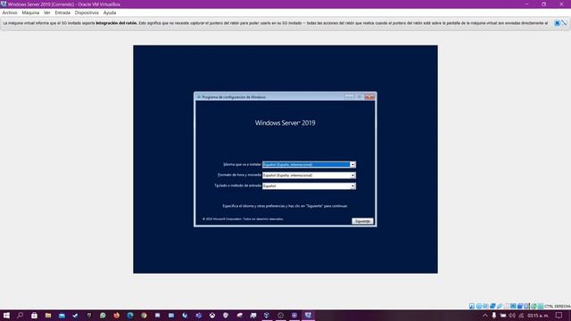Dismiss the mouse integration notification

[557, 23]
